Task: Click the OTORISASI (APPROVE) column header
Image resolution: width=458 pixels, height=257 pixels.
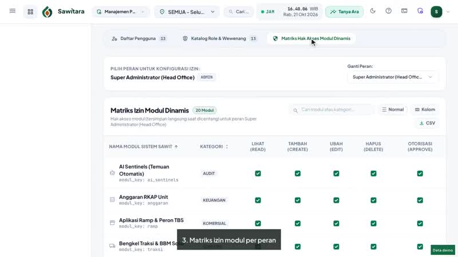Action: (x=420, y=147)
